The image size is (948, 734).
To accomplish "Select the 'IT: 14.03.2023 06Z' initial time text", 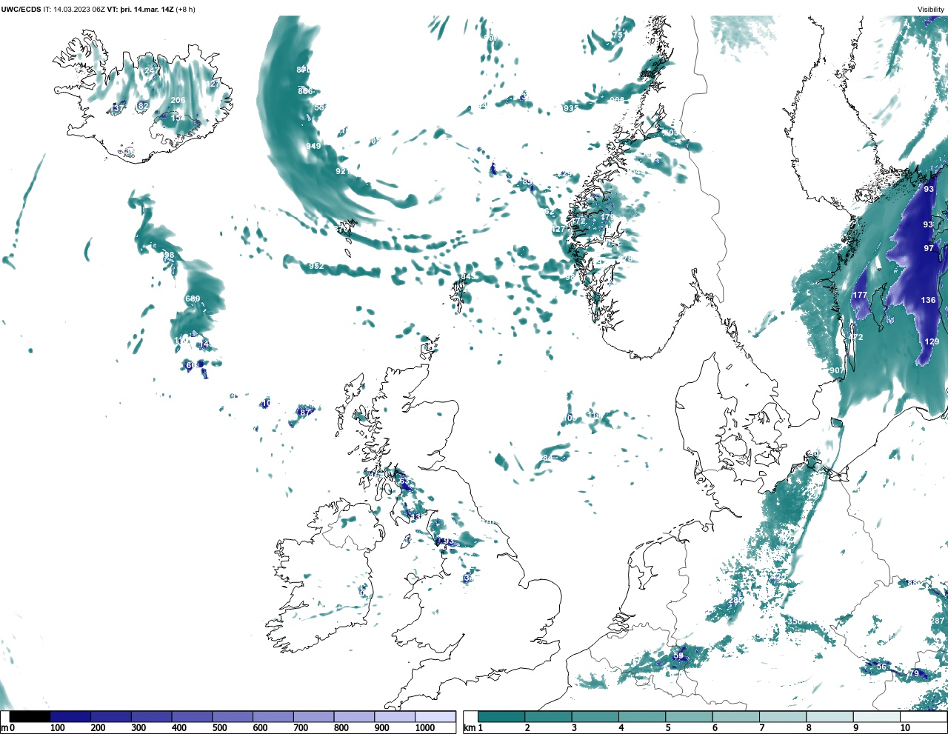I will coord(73,10).
